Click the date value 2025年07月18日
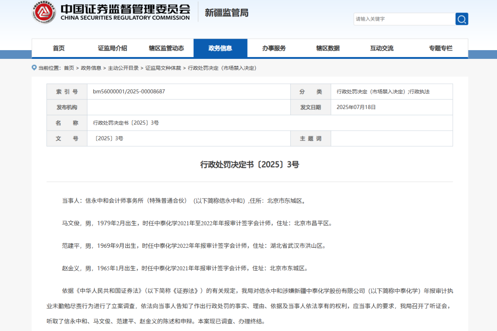 pyautogui.click(x=356, y=107)
